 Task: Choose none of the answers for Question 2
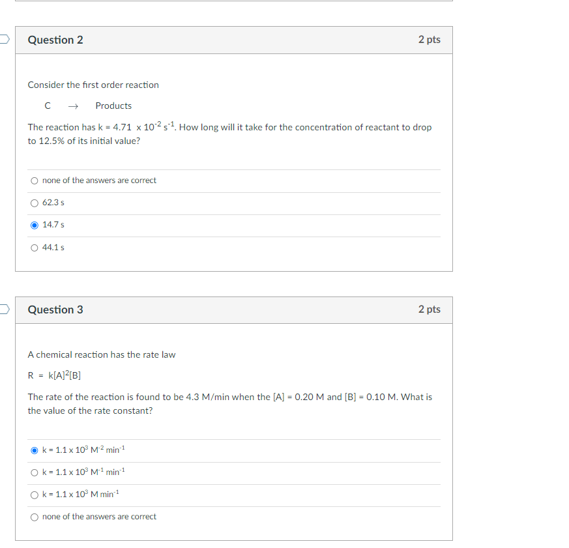click(x=34, y=180)
